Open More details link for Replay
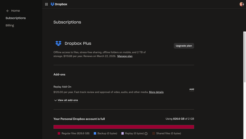Viewport: 246px width, 139px height. tap(156, 92)
